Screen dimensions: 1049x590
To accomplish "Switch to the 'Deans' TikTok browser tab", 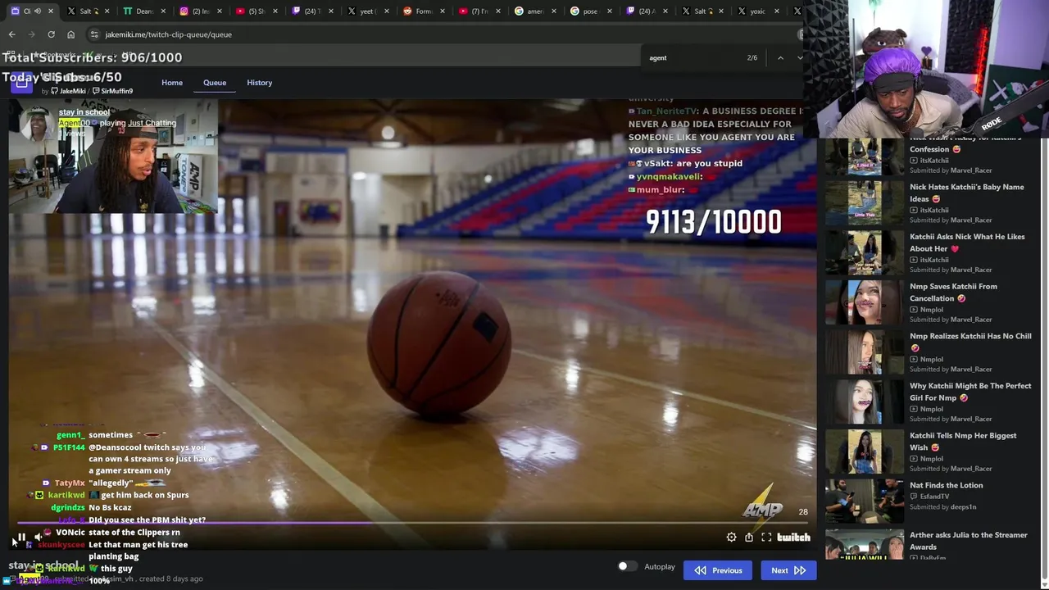I will click(x=144, y=11).
